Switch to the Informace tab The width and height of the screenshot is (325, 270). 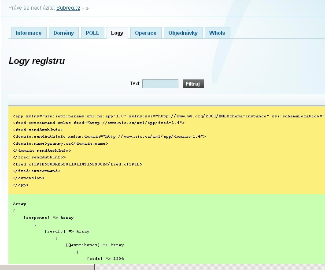[29, 33]
